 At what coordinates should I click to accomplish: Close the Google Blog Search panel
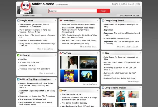point(140,20)
